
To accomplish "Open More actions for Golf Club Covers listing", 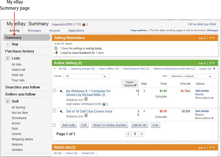I will point(204,118).
